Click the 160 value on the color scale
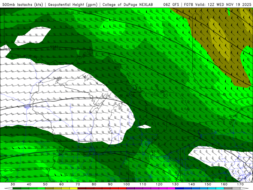The image size is (253, 190). [x=224, y=184]
